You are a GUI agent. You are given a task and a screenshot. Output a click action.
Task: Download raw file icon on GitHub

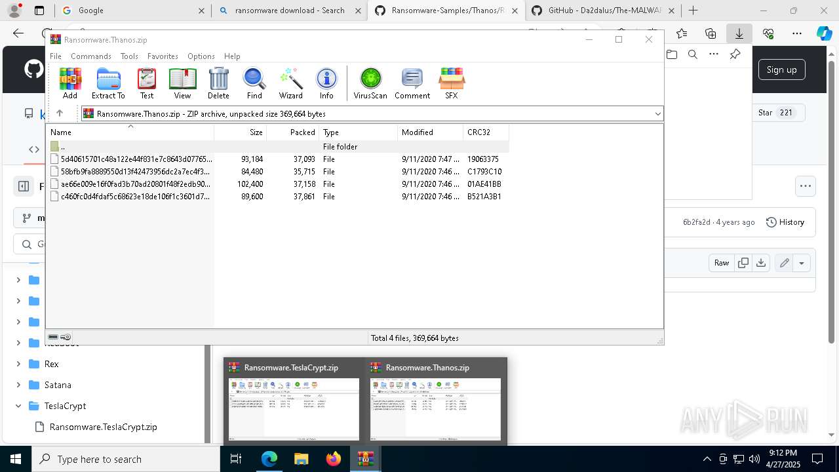click(761, 263)
